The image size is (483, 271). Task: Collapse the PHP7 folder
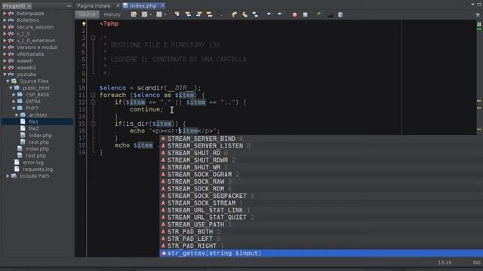(14, 108)
